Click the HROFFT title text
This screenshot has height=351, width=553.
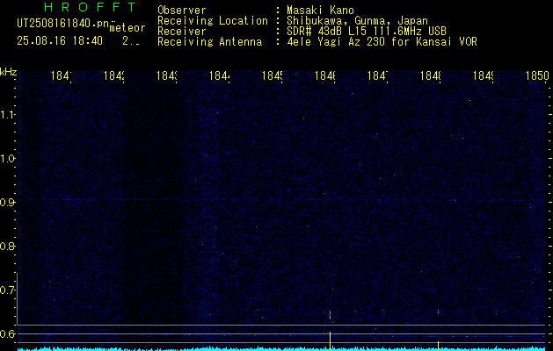[x=90, y=7]
